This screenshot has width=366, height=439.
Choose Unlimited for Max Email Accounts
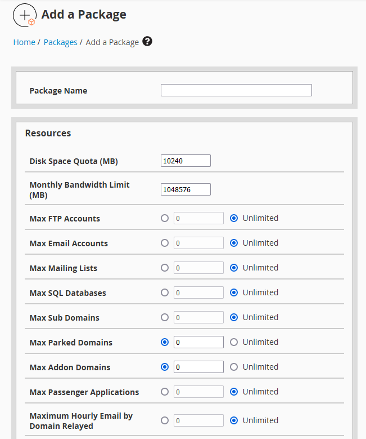234,243
